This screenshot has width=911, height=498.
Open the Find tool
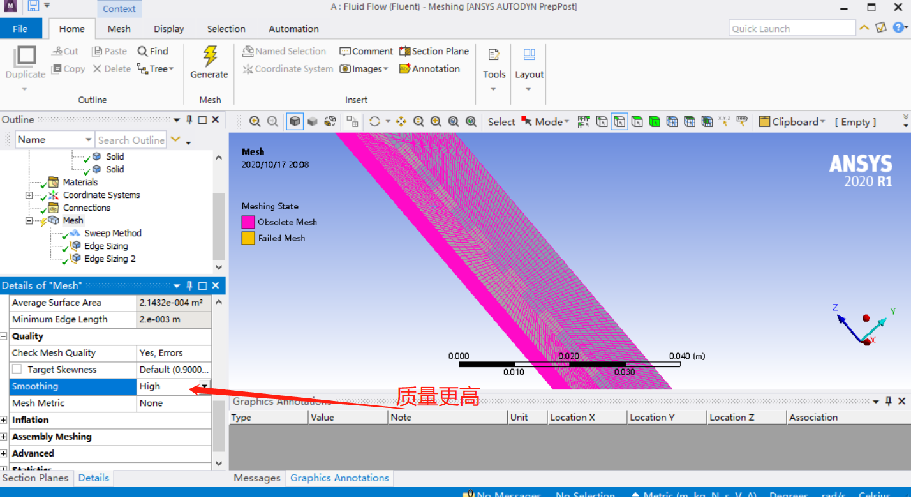coord(153,51)
